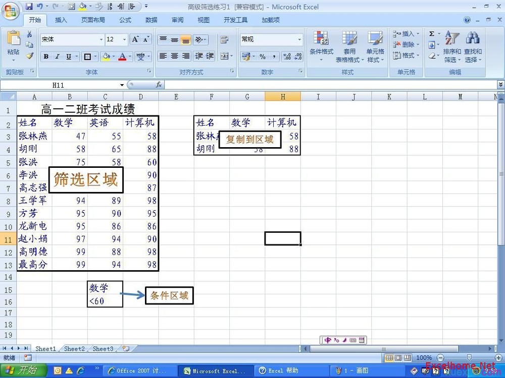
Task: Switch to page layout view icon
Action: point(398,358)
